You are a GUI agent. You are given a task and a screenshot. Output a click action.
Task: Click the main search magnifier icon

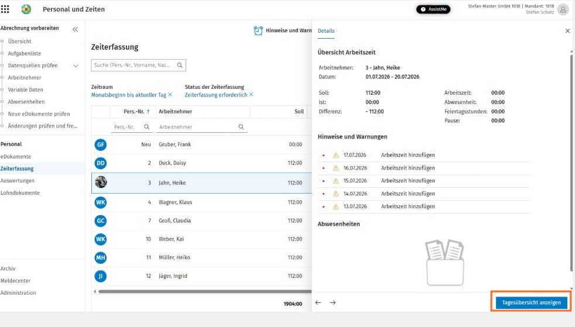pos(180,65)
